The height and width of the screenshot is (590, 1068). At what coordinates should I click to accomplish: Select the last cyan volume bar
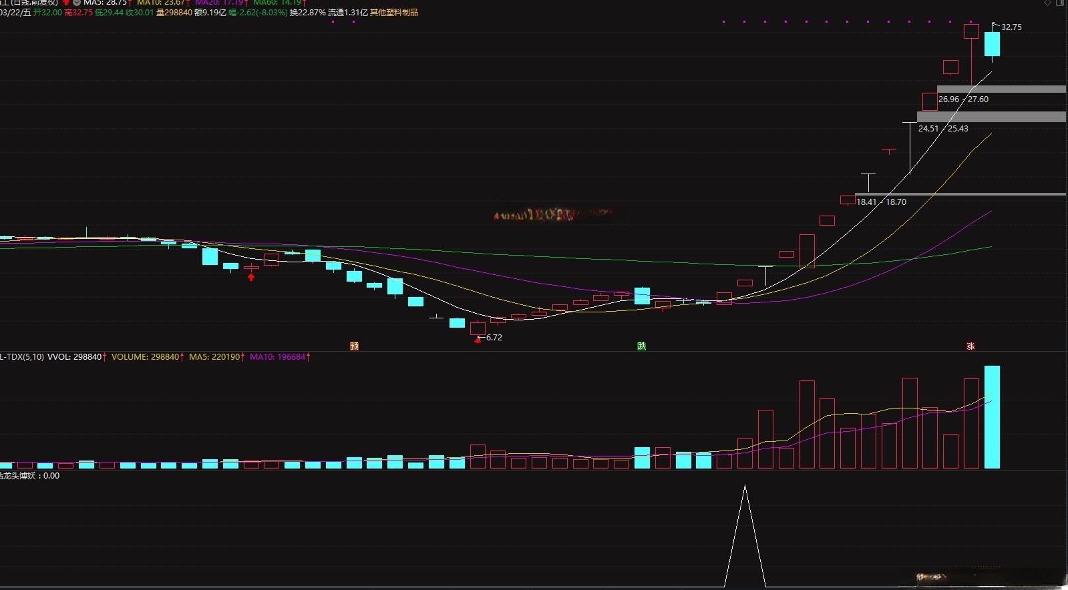pyautogui.click(x=992, y=417)
